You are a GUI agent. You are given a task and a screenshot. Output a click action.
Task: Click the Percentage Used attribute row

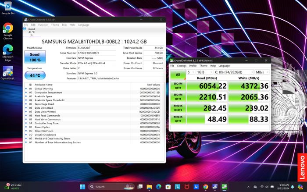click(x=93, y=104)
